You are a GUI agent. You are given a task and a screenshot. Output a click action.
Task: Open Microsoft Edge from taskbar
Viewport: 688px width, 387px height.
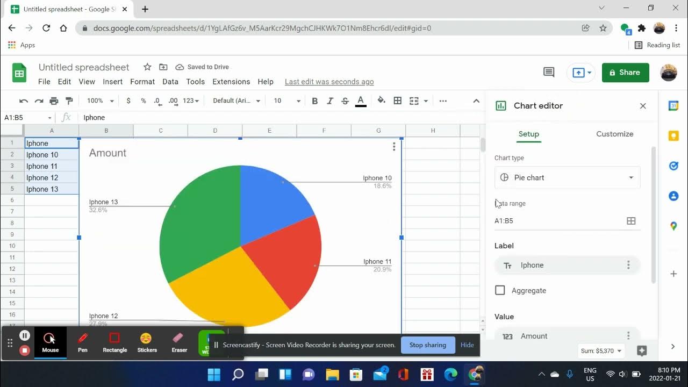pyautogui.click(x=450, y=374)
